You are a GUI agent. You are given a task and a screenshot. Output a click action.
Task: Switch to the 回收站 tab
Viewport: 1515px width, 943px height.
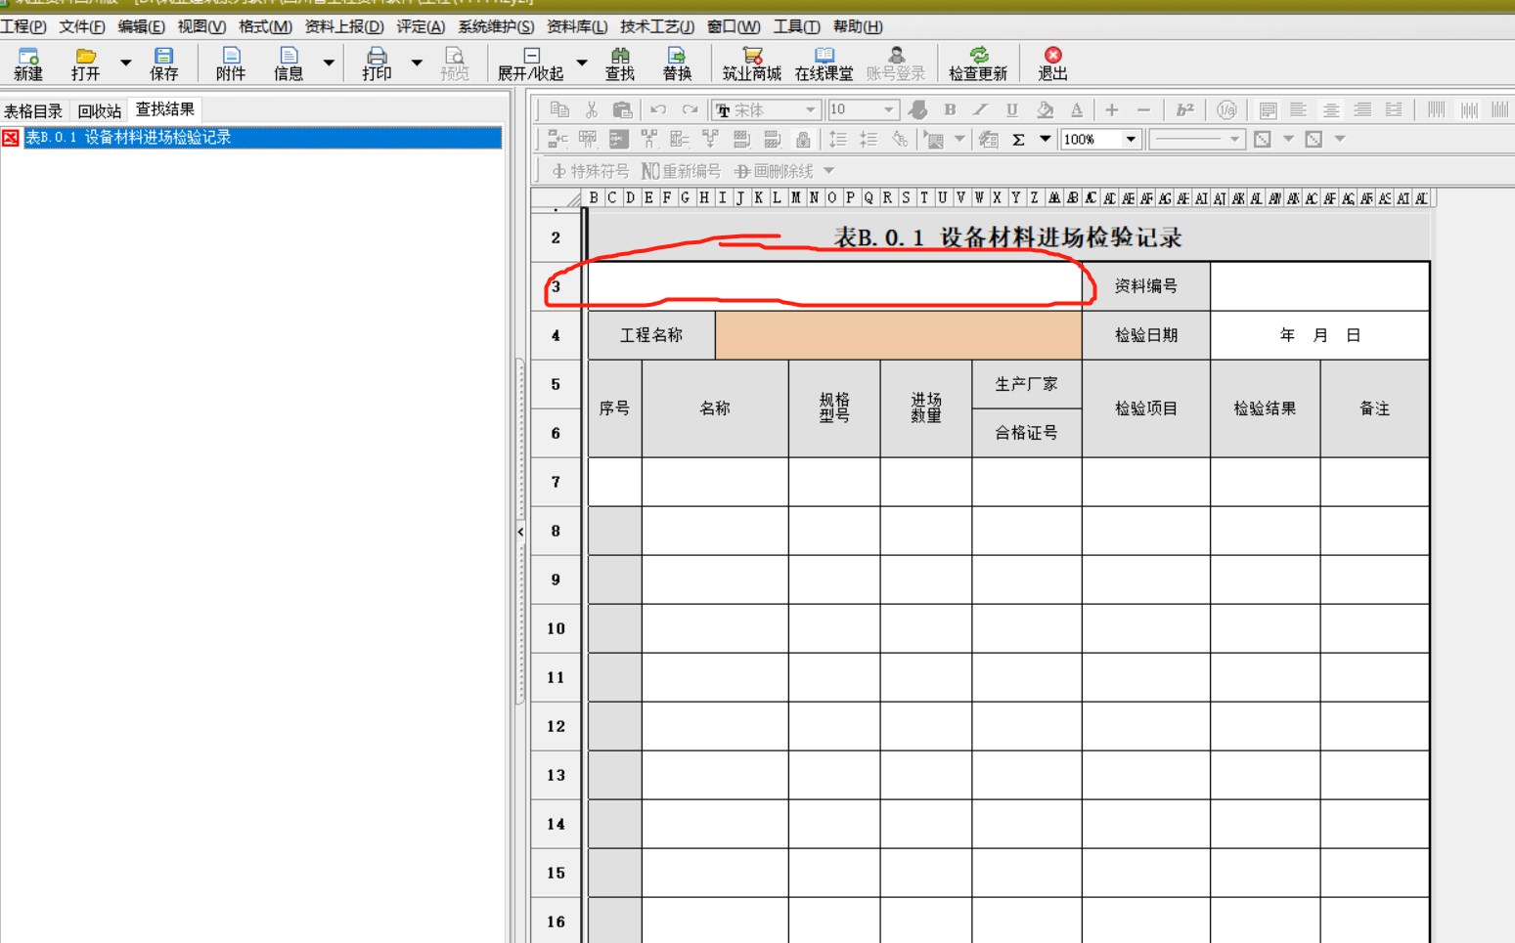100,110
